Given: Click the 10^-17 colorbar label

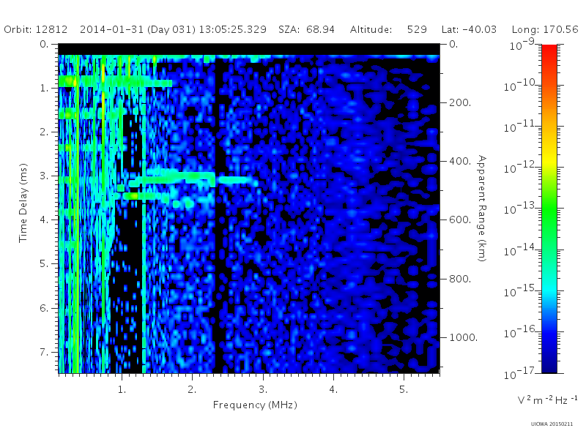Looking at the screenshot, I should pyautogui.click(x=519, y=373).
